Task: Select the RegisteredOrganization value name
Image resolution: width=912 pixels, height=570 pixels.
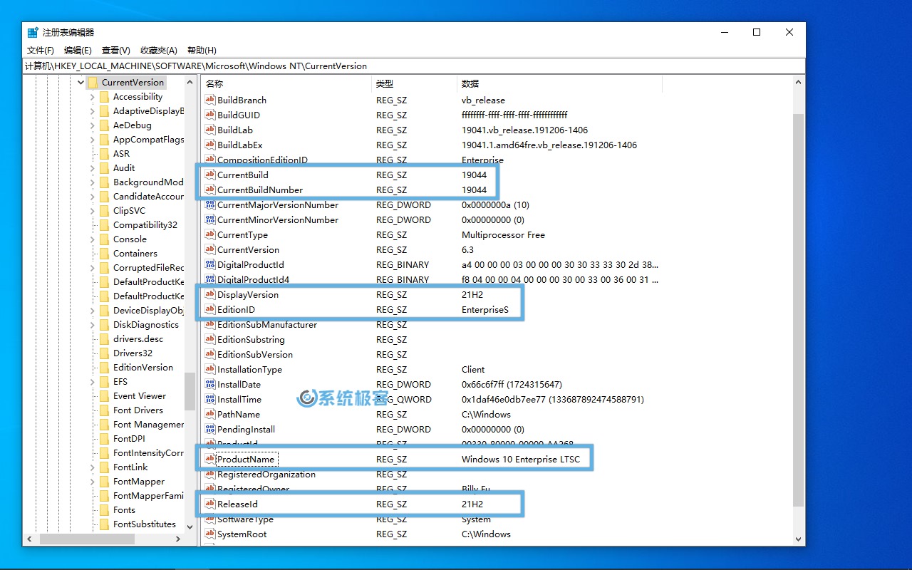Action: pos(266,475)
